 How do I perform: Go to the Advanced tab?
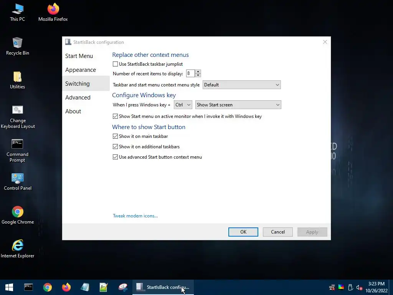pos(78,97)
